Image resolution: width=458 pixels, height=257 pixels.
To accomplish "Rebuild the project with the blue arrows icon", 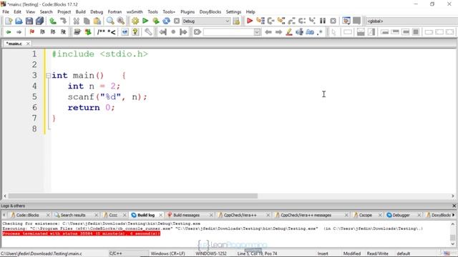I will [x=166, y=21].
